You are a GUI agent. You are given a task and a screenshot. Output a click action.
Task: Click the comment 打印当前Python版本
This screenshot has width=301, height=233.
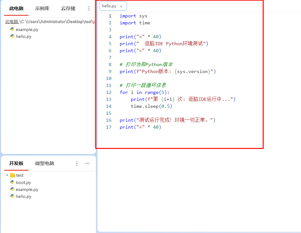pyautogui.click(x=146, y=64)
